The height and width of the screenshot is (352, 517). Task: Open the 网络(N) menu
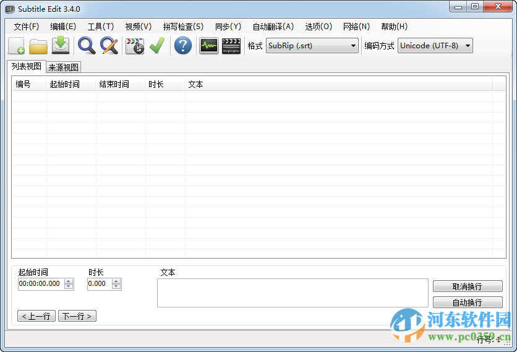[356, 27]
